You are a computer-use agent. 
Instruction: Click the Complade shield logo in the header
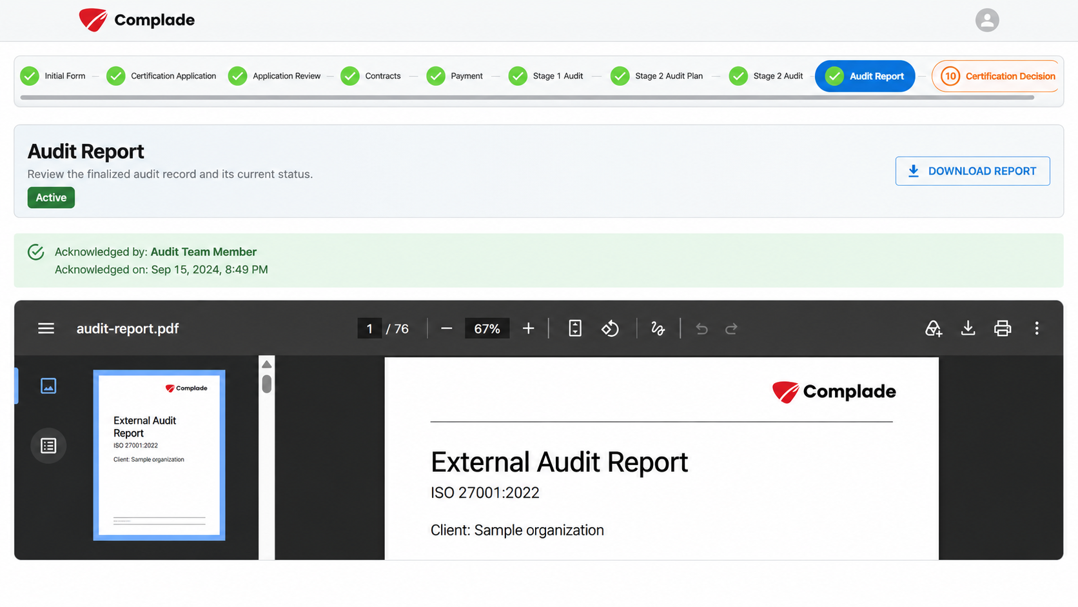[x=93, y=20]
